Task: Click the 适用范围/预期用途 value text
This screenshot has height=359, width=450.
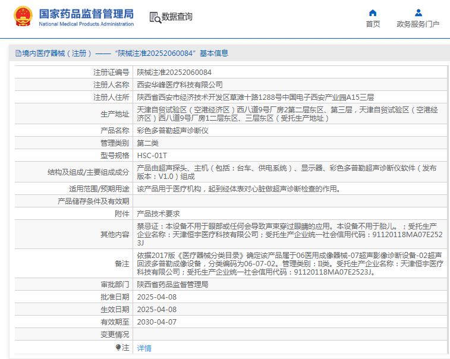Action: [238, 189]
